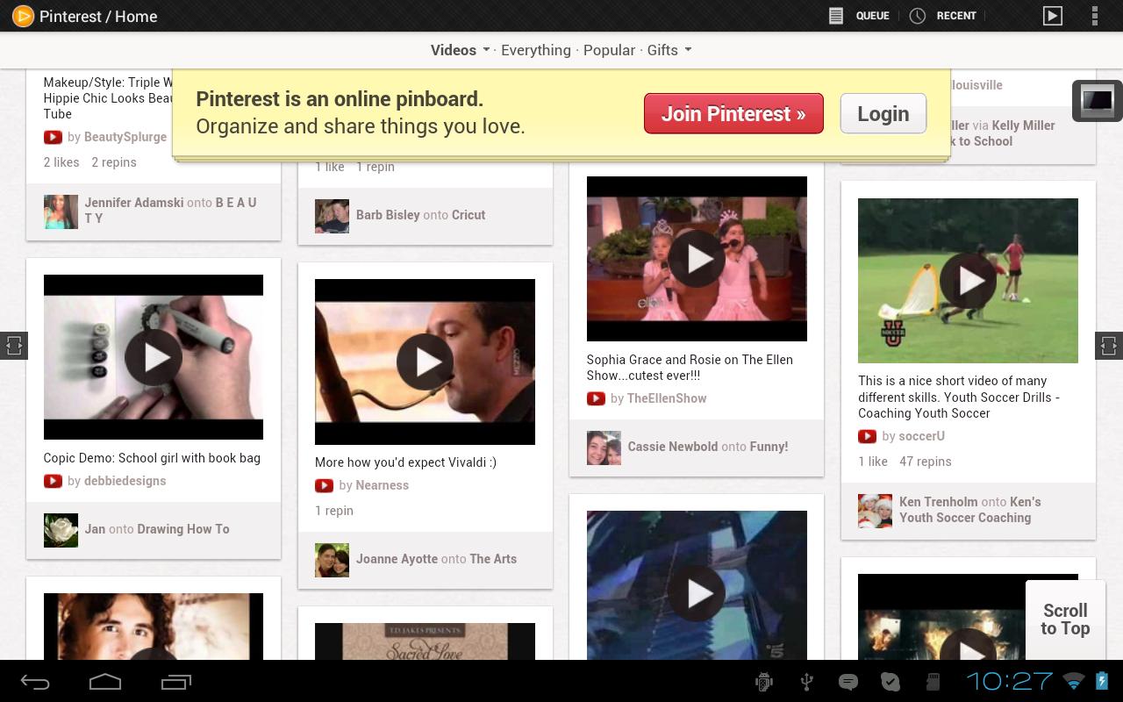Tap Ken Trenholm's avatar thumbnail

pyautogui.click(x=875, y=511)
